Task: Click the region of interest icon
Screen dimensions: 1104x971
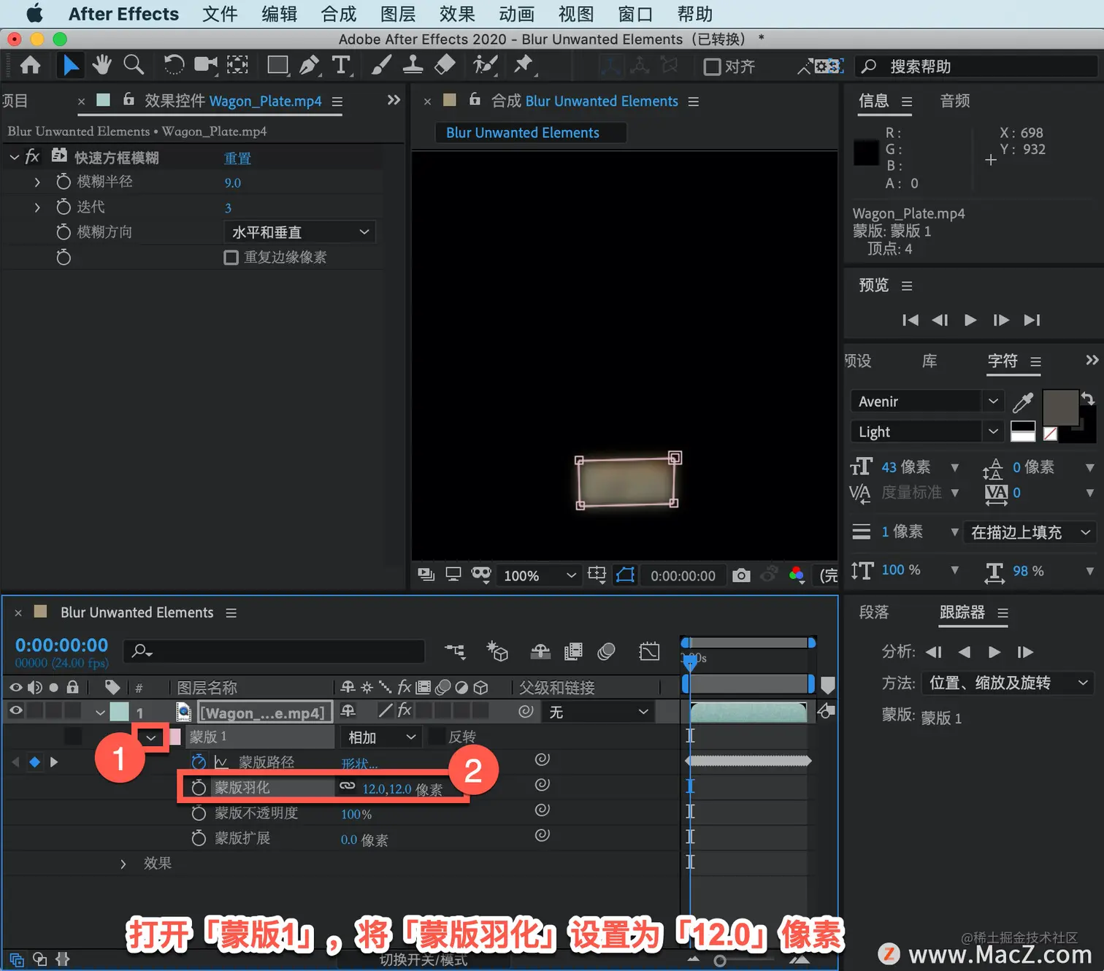Action: tap(597, 575)
